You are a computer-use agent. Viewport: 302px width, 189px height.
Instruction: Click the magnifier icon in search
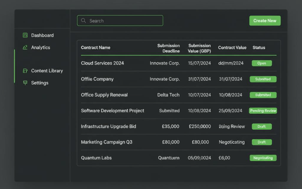tap(83, 21)
